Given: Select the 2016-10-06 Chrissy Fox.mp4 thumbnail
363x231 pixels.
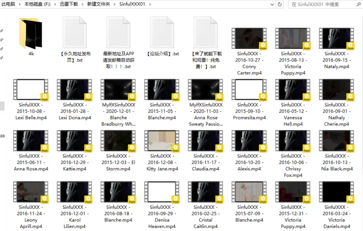Looking at the screenshot, I should tap(293, 141).
